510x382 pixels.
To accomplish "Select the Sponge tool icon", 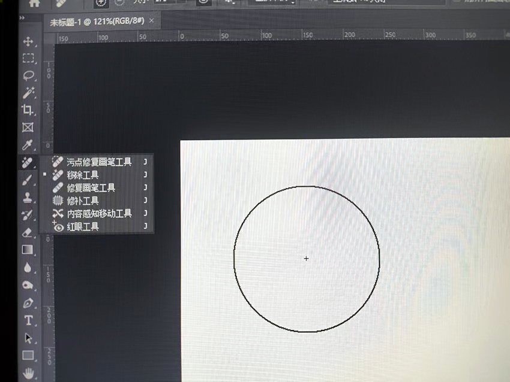I will (x=28, y=285).
